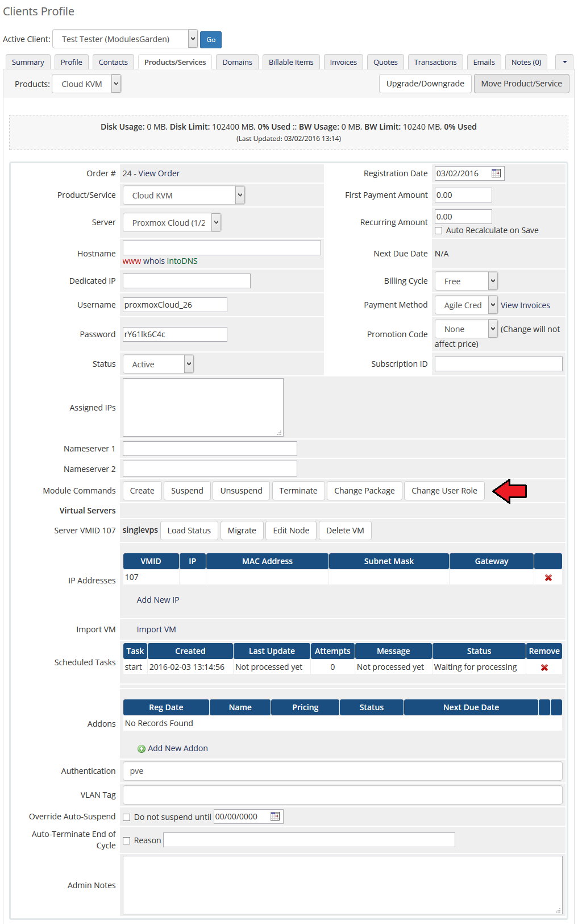Open the Quotes tab
Screen dimensions: 578x924
pyautogui.click(x=386, y=62)
